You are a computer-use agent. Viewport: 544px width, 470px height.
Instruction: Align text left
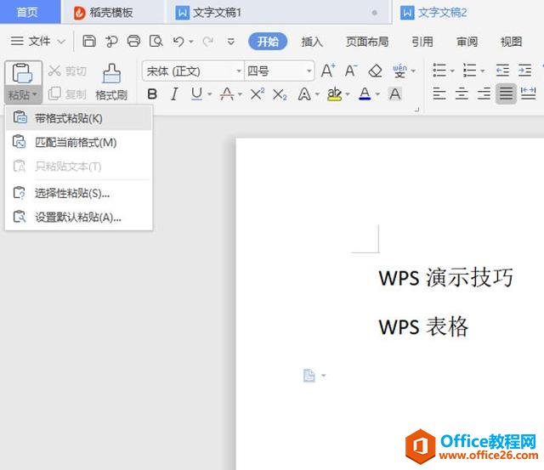click(x=439, y=94)
